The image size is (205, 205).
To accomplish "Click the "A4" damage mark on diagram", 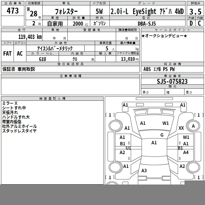I will point(186,152).
